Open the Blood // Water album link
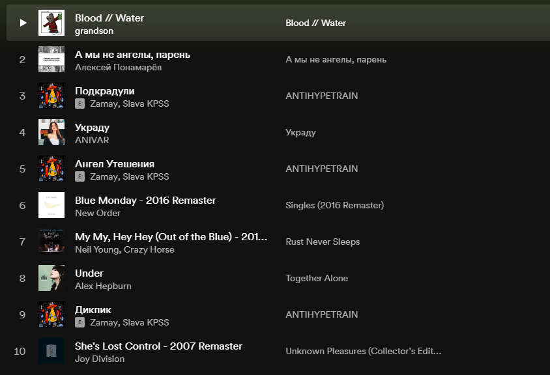Screen dimensions: 550x375 tap(315, 23)
